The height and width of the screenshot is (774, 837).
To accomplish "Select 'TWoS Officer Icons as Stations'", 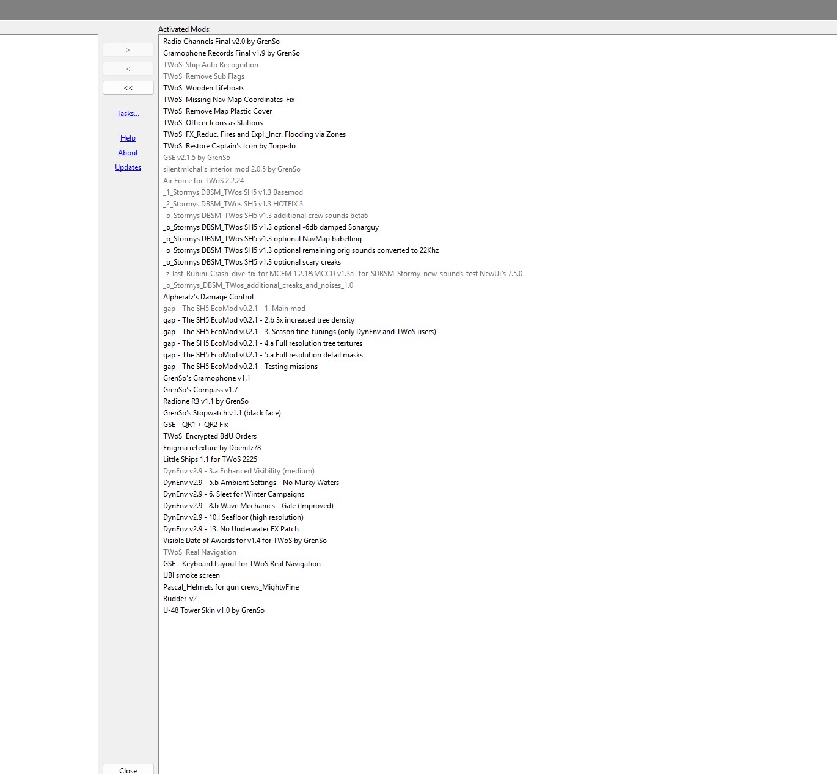I will 213,123.
